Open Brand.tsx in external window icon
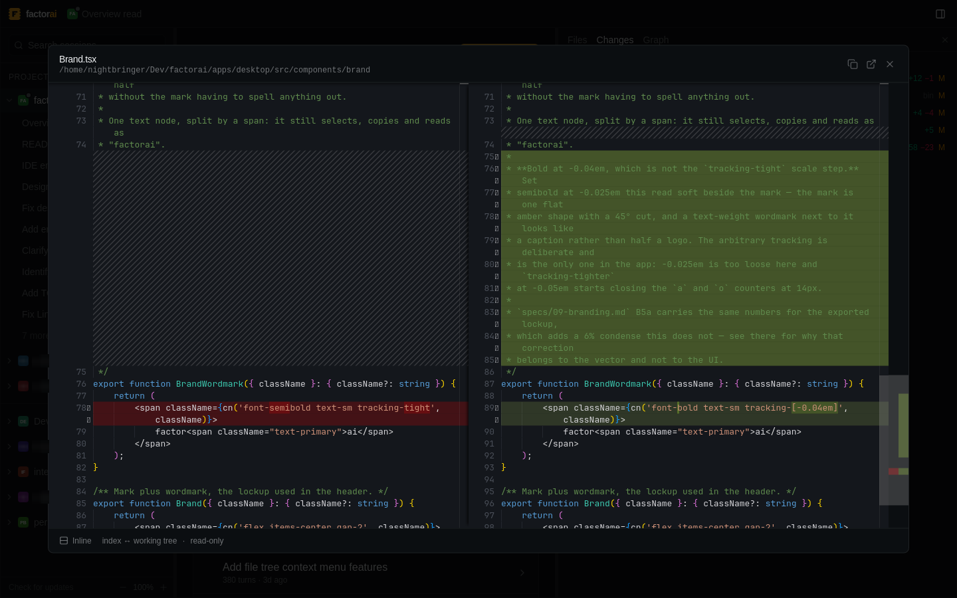957x598 pixels. 871,64
